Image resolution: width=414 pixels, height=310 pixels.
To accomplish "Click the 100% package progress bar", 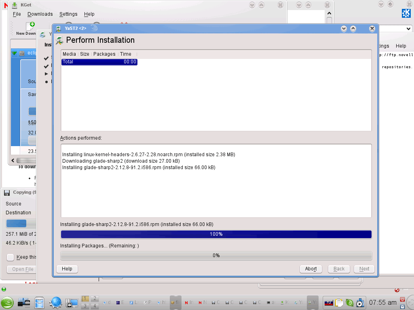I will click(x=216, y=234).
